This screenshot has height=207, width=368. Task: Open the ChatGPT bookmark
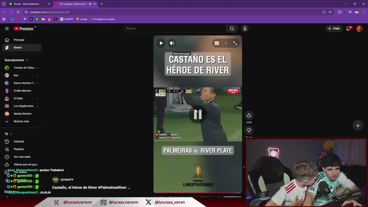pyautogui.click(x=67, y=19)
